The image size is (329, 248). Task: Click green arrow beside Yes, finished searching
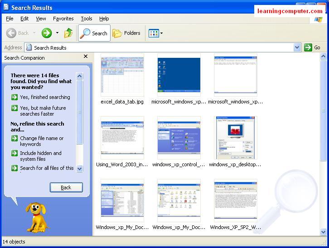click(x=15, y=97)
